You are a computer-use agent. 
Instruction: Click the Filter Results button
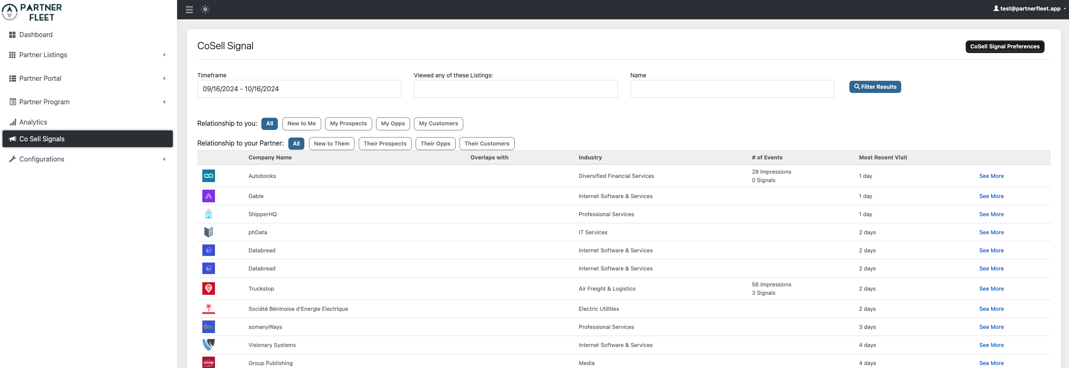point(875,87)
